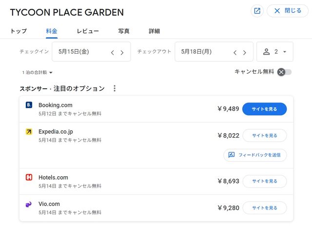This screenshot has width=312, height=226.
Task: Move check-in date to previous day
Action: pos(113,53)
